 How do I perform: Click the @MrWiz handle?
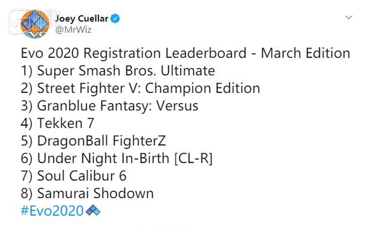[73, 30]
